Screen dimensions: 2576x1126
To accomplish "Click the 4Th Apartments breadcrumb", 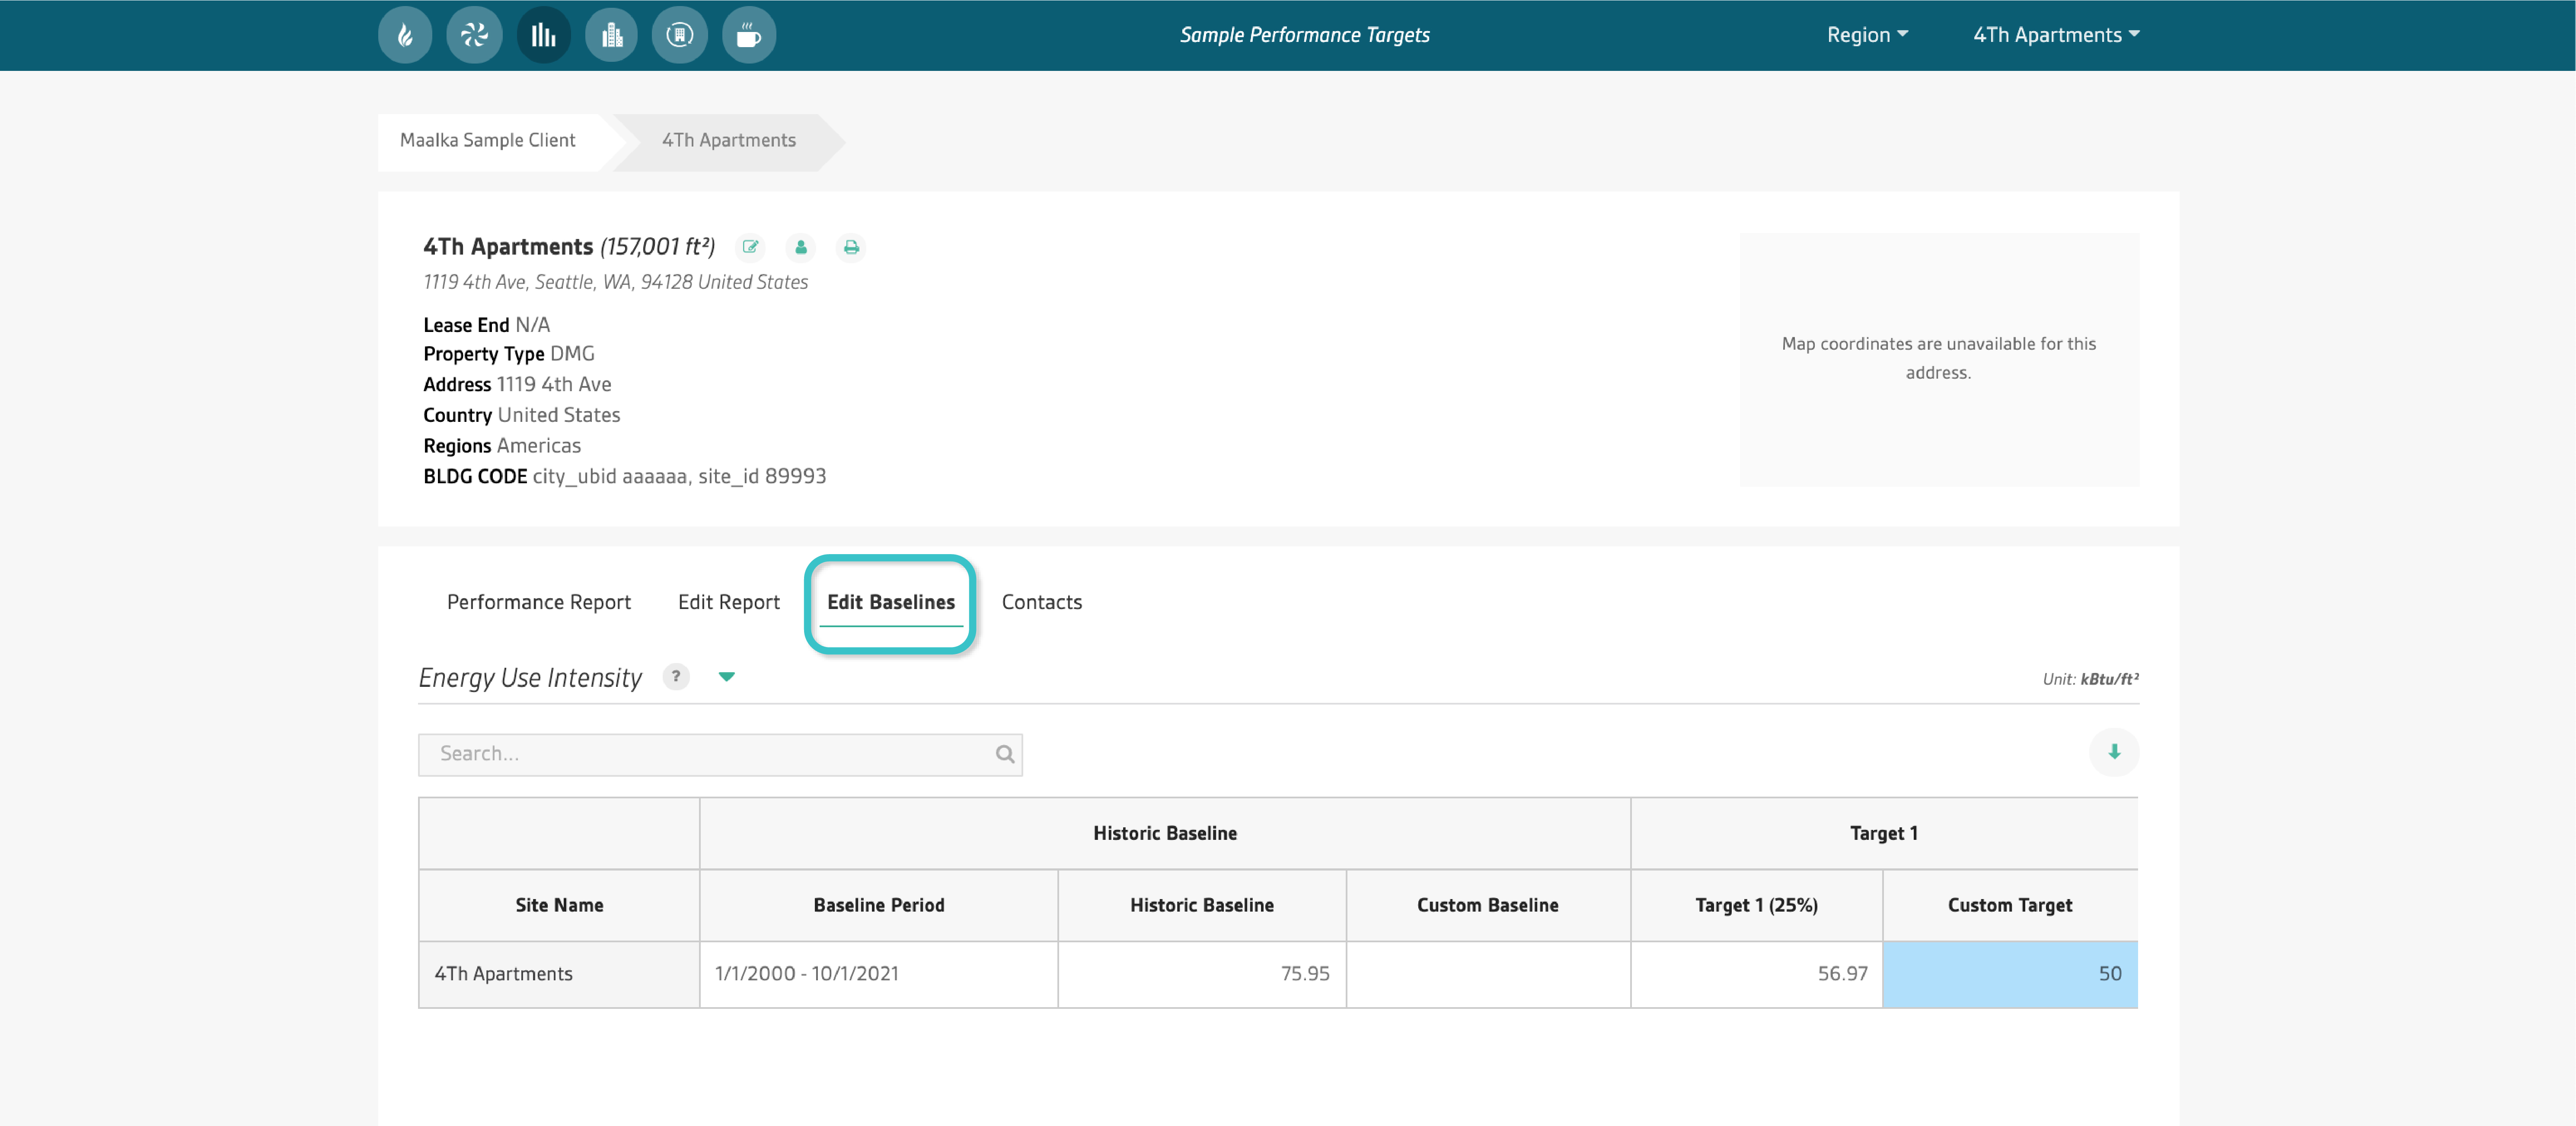I will pos(729,141).
